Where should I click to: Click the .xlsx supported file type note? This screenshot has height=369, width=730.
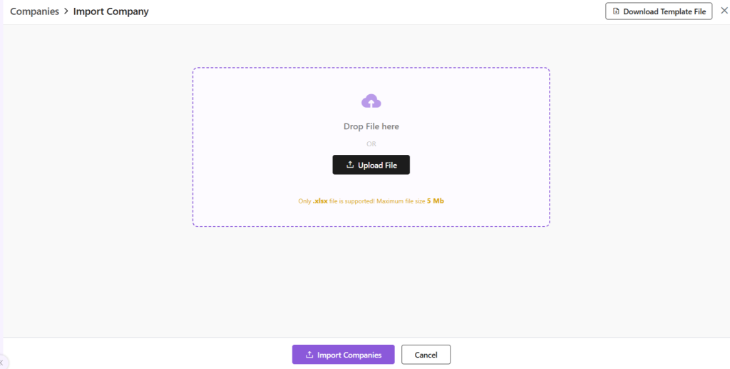320,201
